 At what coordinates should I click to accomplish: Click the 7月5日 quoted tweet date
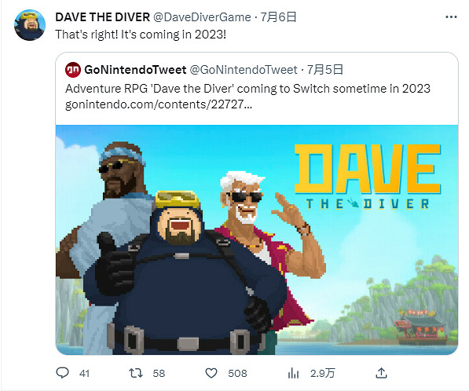[x=324, y=70]
